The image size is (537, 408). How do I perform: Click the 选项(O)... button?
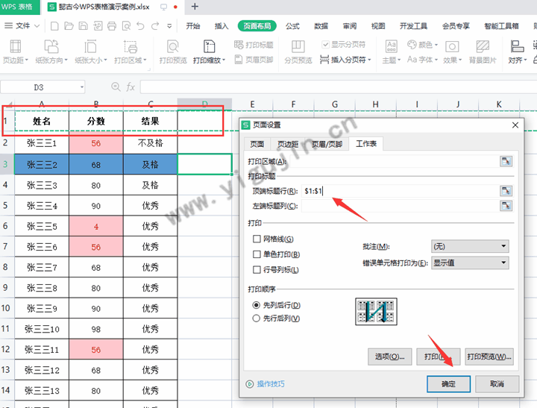tap(390, 357)
